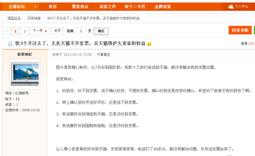Screen dimensions: 255x156
Task: Jump to 末页 last page
Action: click(57, 31)
